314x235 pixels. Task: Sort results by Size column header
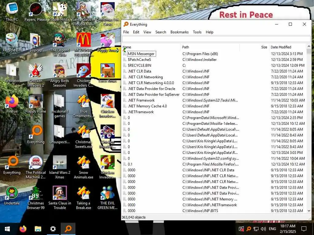tap(254, 47)
